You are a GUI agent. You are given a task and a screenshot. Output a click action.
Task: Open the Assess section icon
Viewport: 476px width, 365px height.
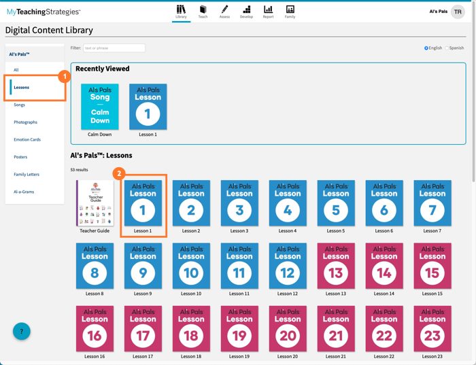(224, 11)
